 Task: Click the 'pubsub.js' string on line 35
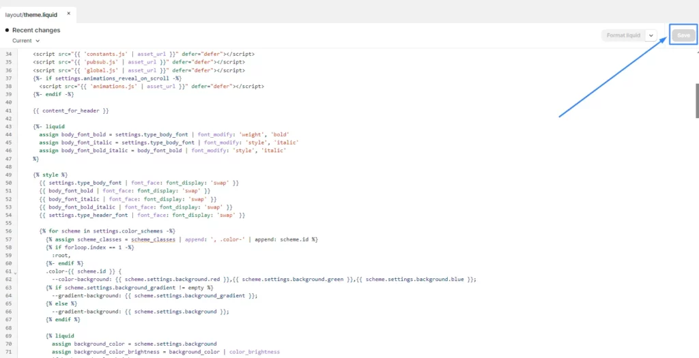click(x=102, y=62)
